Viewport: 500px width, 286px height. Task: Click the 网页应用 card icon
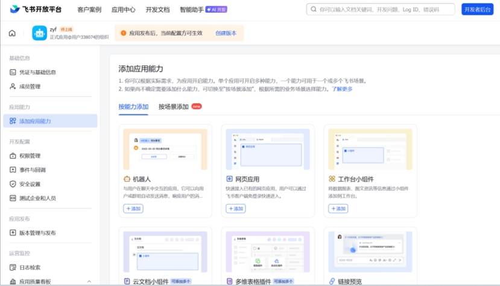click(229, 179)
